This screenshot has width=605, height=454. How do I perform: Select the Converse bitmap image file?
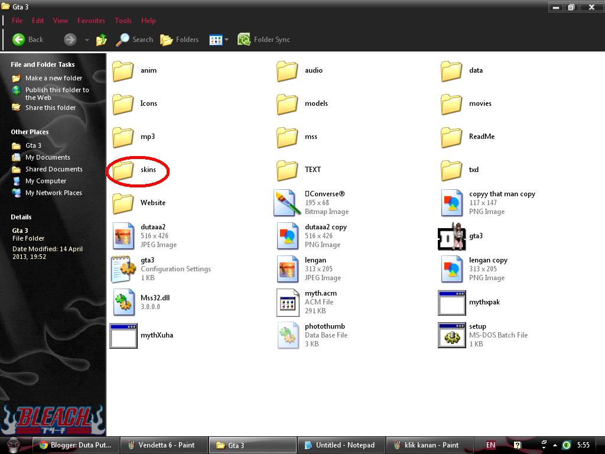point(311,203)
